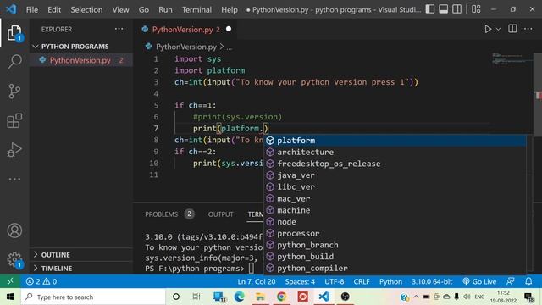The width and height of the screenshot is (542, 305).
Task: Choose 'platform' suggestion in autocomplete list
Action: [395, 141]
